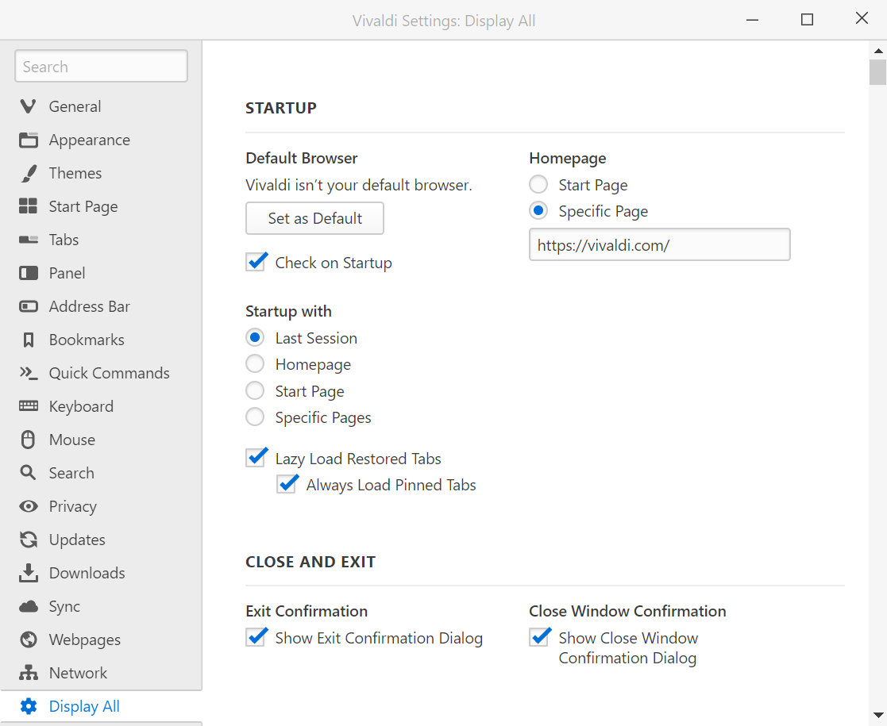Click the Themes brush icon
This screenshot has width=887, height=726.
pyautogui.click(x=29, y=173)
